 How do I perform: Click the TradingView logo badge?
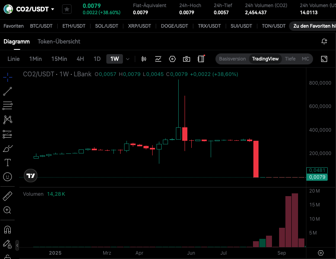[31, 176]
